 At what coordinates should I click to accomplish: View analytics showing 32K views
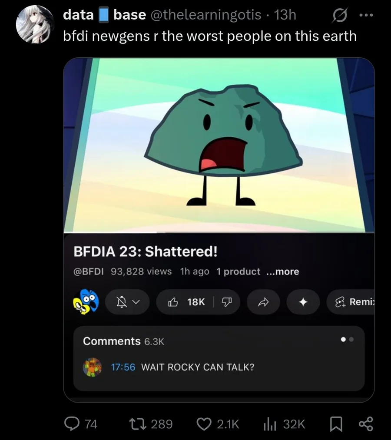point(284,424)
